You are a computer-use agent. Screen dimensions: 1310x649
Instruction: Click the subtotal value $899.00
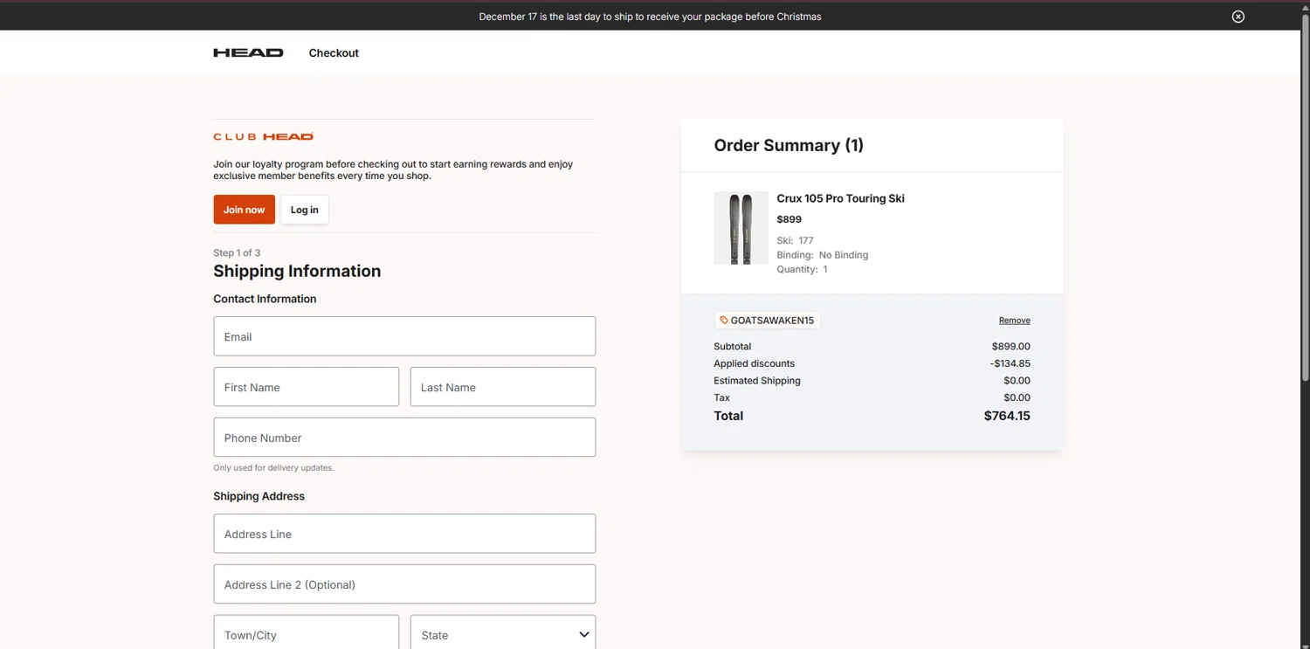[x=1011, y=347]
